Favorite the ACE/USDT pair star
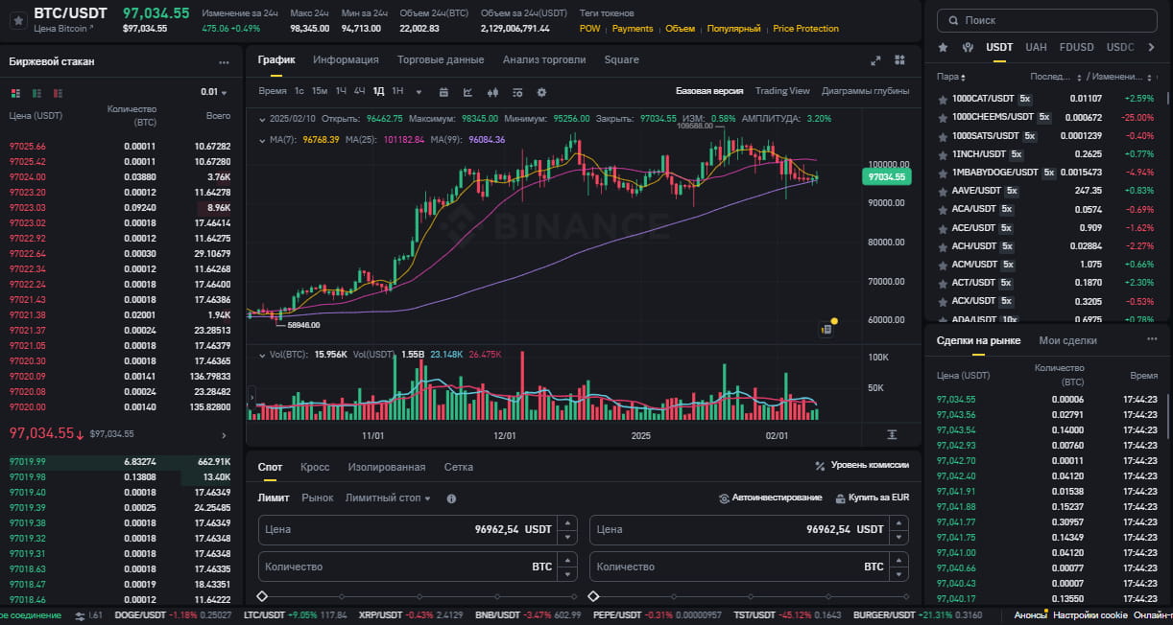1173x625 pixels. click(x=943, y=227)
